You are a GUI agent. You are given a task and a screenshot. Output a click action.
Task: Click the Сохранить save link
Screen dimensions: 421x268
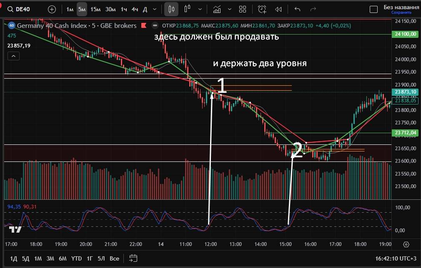(398, 12)
